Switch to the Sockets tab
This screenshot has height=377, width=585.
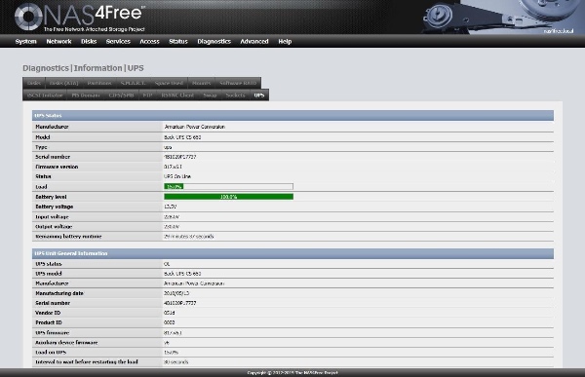(235, 95)
